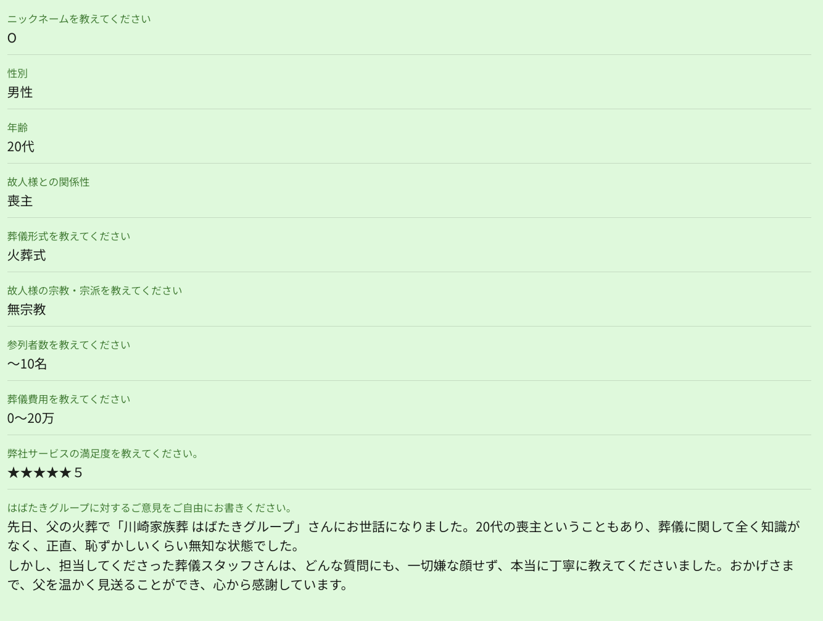Click the 参列者数を教えてください label
The image size is (823, 621).
(x=68, y=345)
